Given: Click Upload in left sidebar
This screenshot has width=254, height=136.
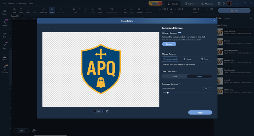Looking at the screenshot, I should point(4,58).
